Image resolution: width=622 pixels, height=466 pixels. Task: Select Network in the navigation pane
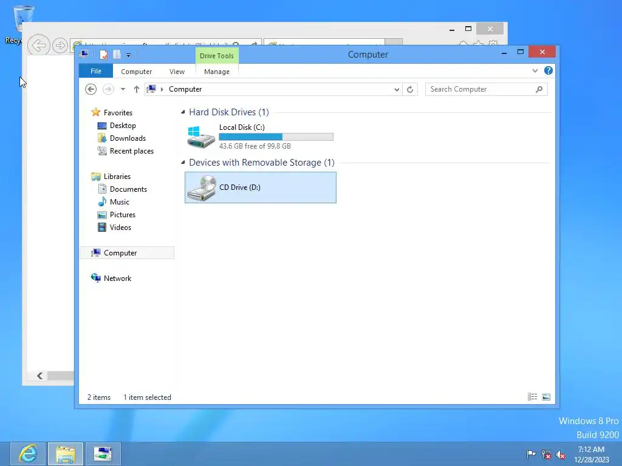117,278
